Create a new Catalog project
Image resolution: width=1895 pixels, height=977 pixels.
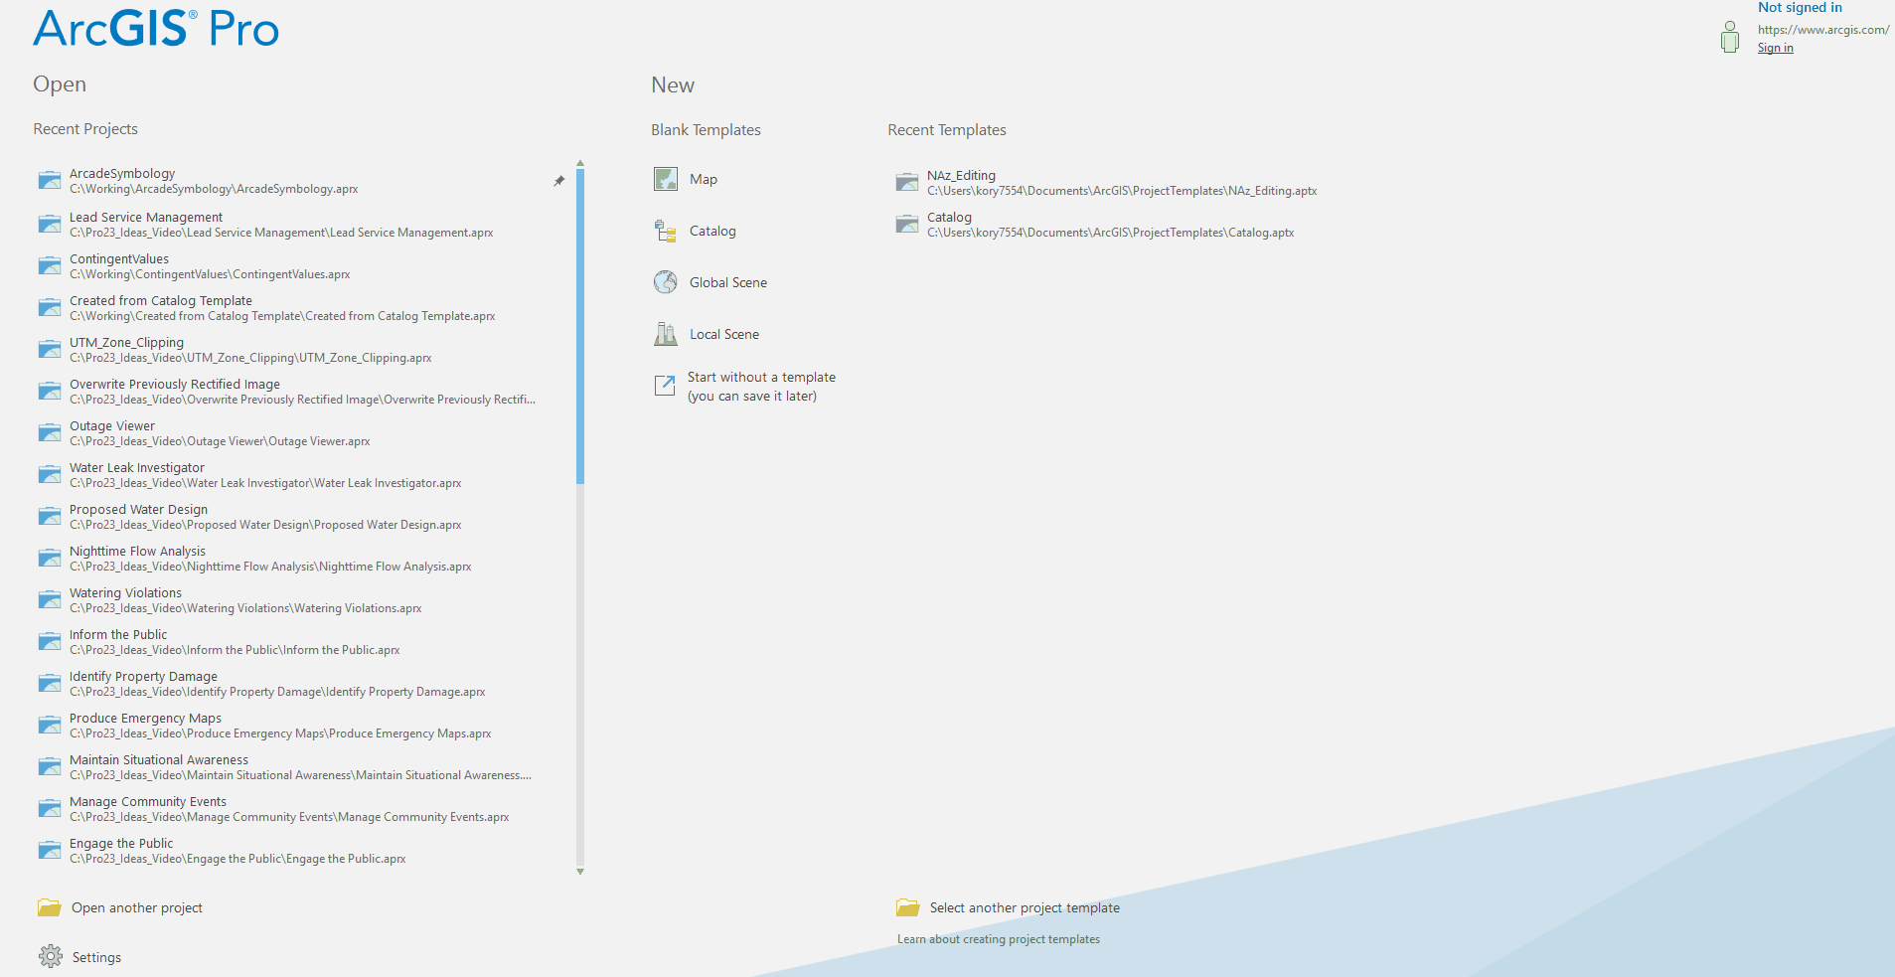click(x=712, y=231)
